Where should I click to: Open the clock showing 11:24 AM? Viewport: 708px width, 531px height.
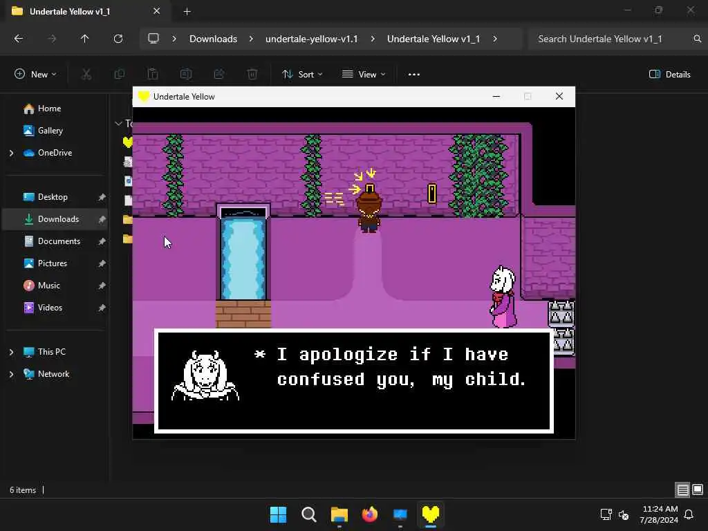click(x=659, y=514)
